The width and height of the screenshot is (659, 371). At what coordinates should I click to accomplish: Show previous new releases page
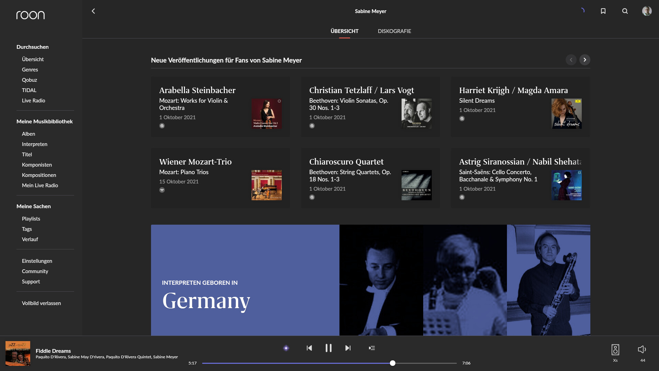coord(571,60)
